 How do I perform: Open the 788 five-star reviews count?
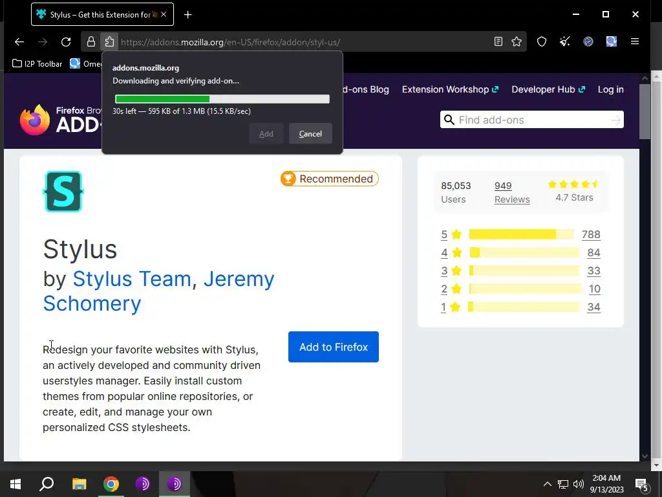tap(591, 234)
